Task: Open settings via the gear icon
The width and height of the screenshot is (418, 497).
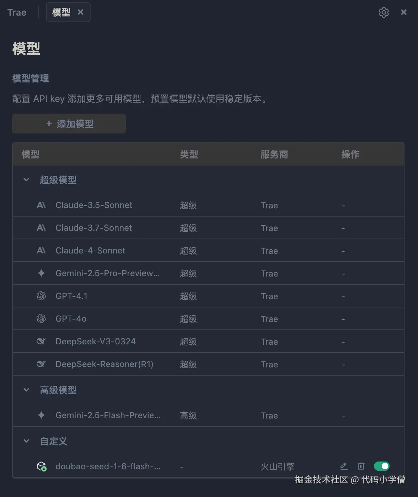Action: point(384,12)
